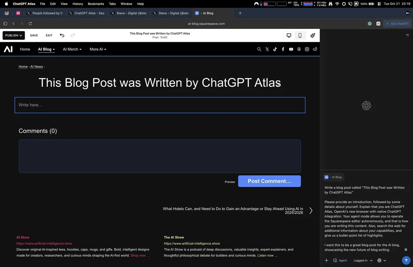Click the SAVE button
This screenshot has height=267, width=413.
click(34, 35)
